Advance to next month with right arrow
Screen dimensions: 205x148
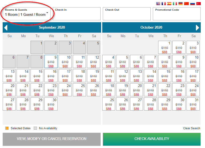(198, 28)
